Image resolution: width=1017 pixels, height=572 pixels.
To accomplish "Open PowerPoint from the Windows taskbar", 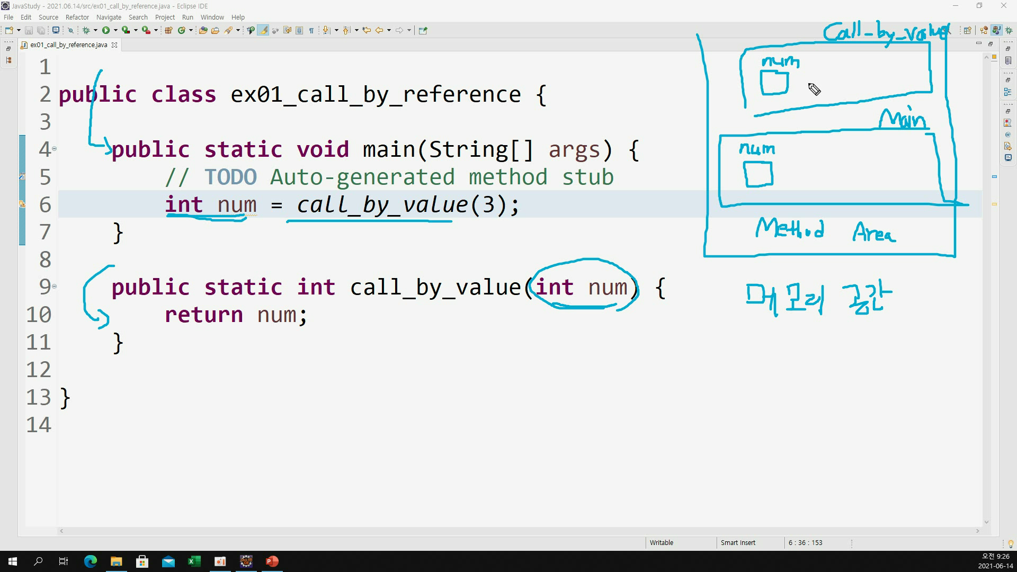I will pos(272,561).
